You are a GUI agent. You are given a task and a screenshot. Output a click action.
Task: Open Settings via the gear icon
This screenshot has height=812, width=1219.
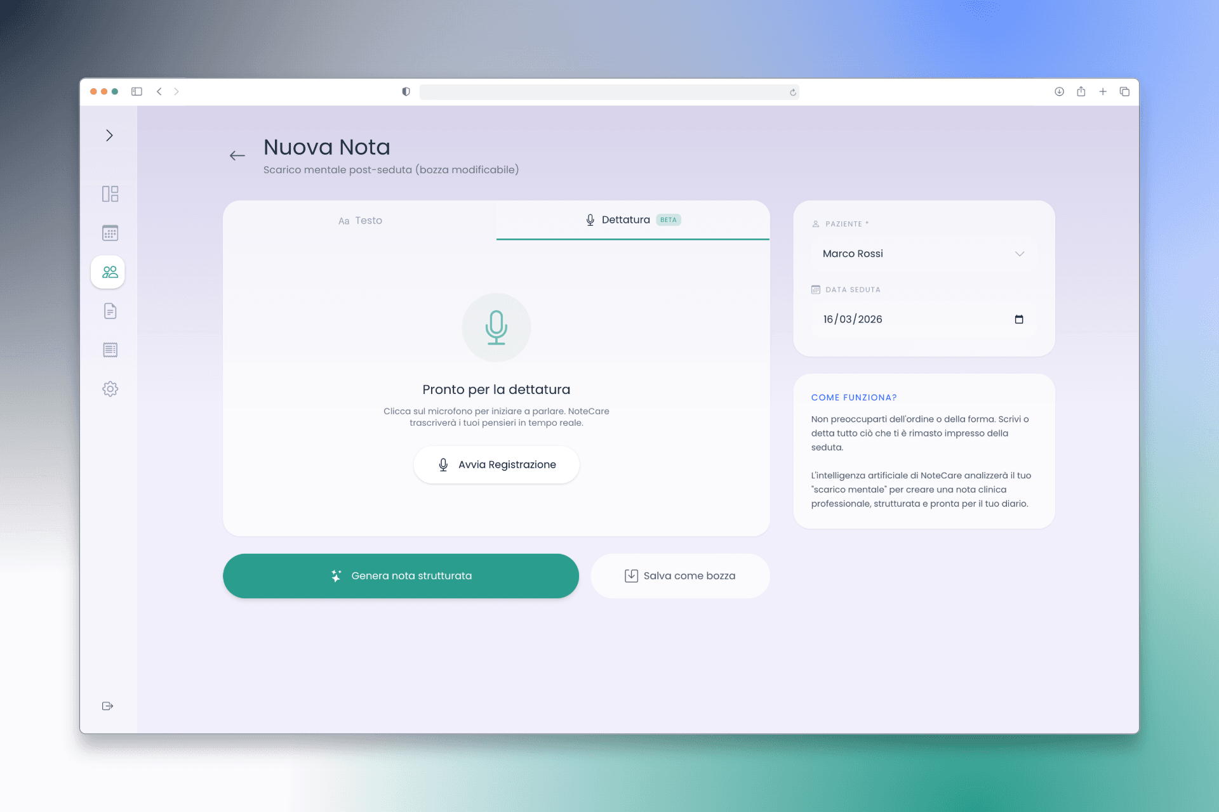coord(110,389)
